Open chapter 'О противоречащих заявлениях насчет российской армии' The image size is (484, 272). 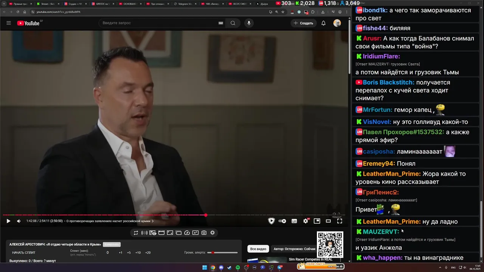110,221
